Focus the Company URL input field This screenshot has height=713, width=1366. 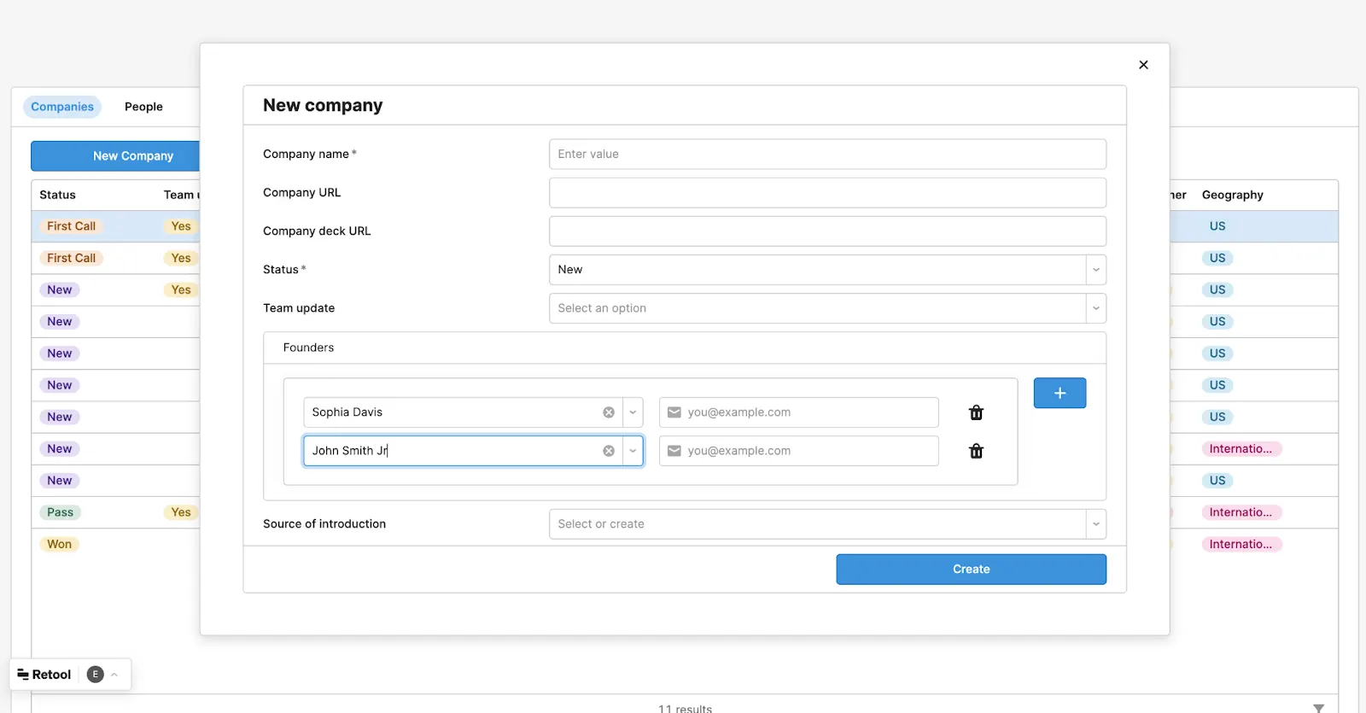827,193
